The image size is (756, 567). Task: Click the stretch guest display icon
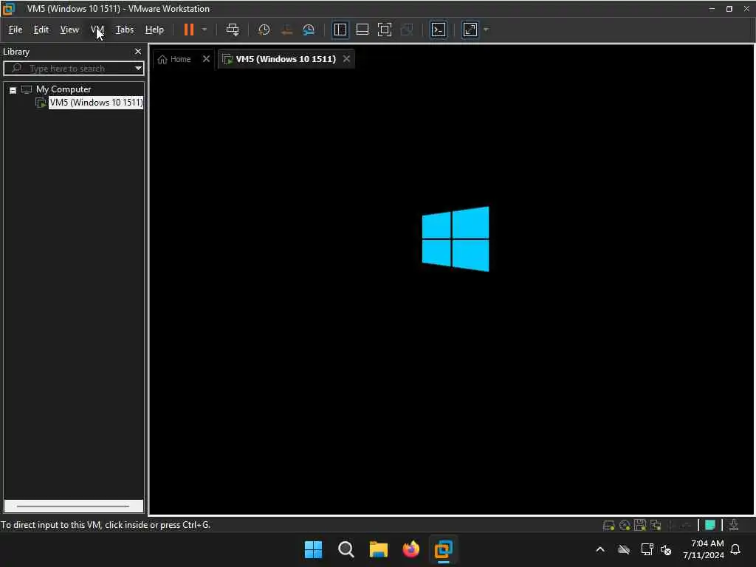pos(470,30)
